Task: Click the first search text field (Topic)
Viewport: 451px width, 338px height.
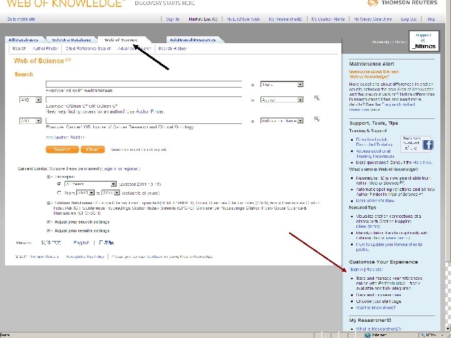Action: tap(143, 84)
